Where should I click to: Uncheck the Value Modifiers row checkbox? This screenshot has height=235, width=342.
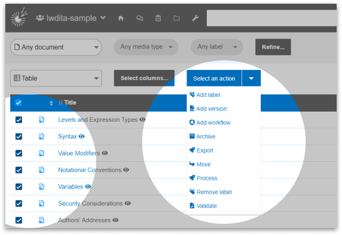pos(19,153)
